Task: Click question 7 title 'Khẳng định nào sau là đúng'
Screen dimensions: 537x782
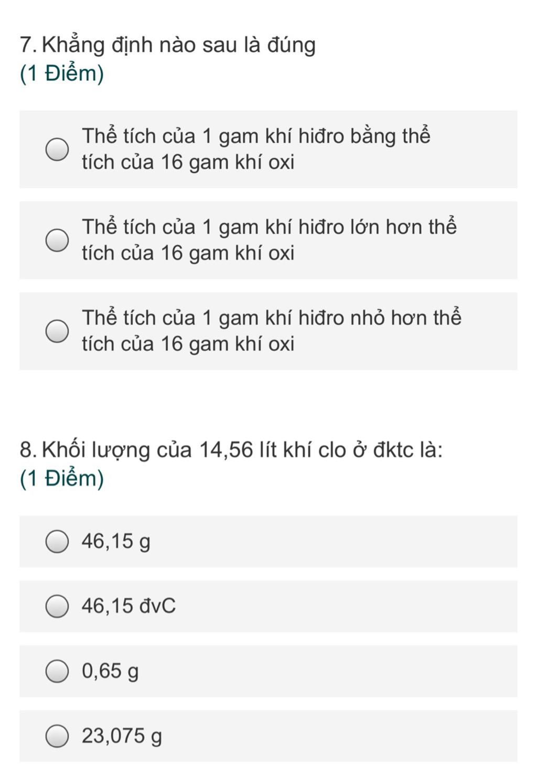Action: click(x=178, y=46)
